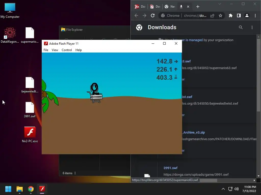261x195 pixels.
Task: Bookmark this page star icon
Action: pyautogui.click(x=220, y=15)
